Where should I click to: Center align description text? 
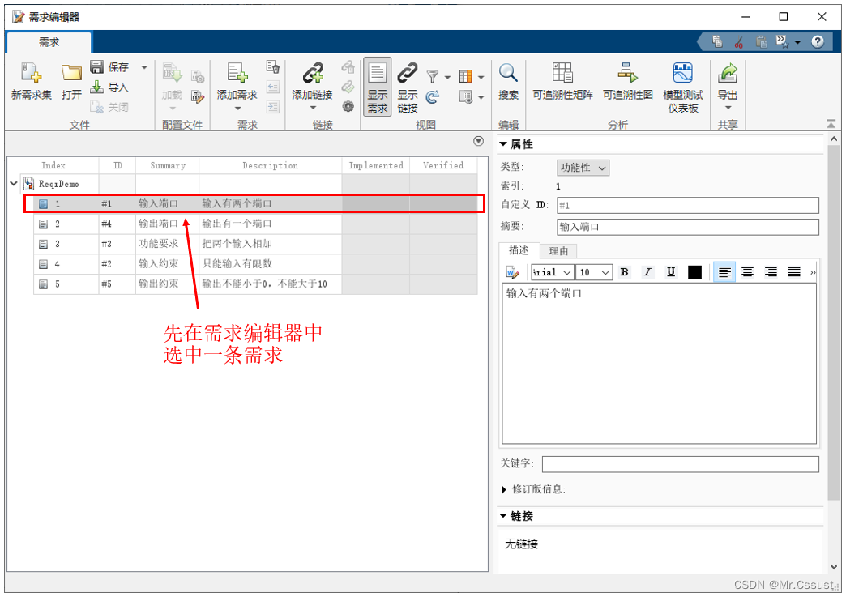747,272
